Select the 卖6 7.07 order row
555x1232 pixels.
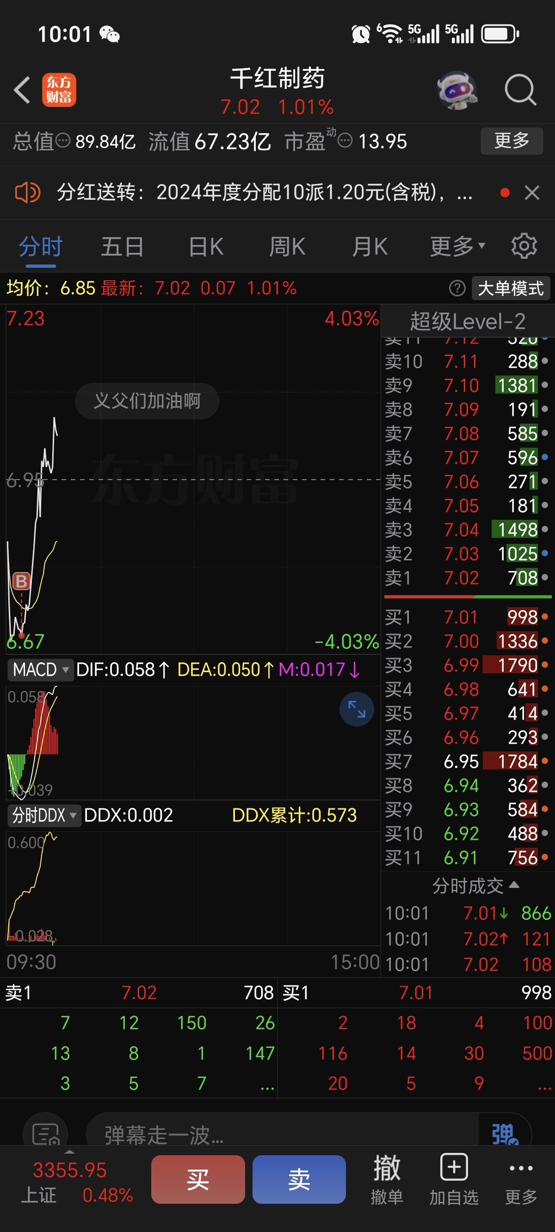click(468, 458)
